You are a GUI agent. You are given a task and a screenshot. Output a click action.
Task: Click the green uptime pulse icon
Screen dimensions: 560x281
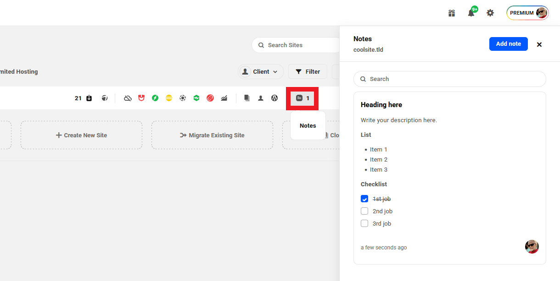coord(196,98)
